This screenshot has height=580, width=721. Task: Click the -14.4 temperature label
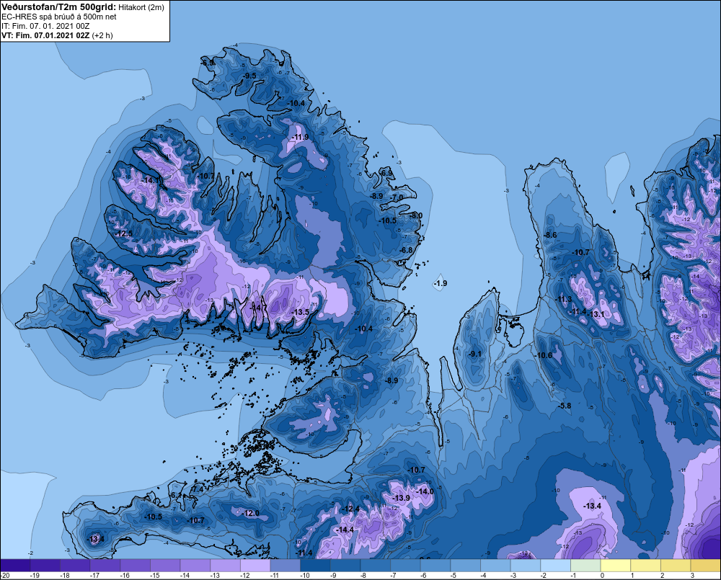click(x=345, y=530)
